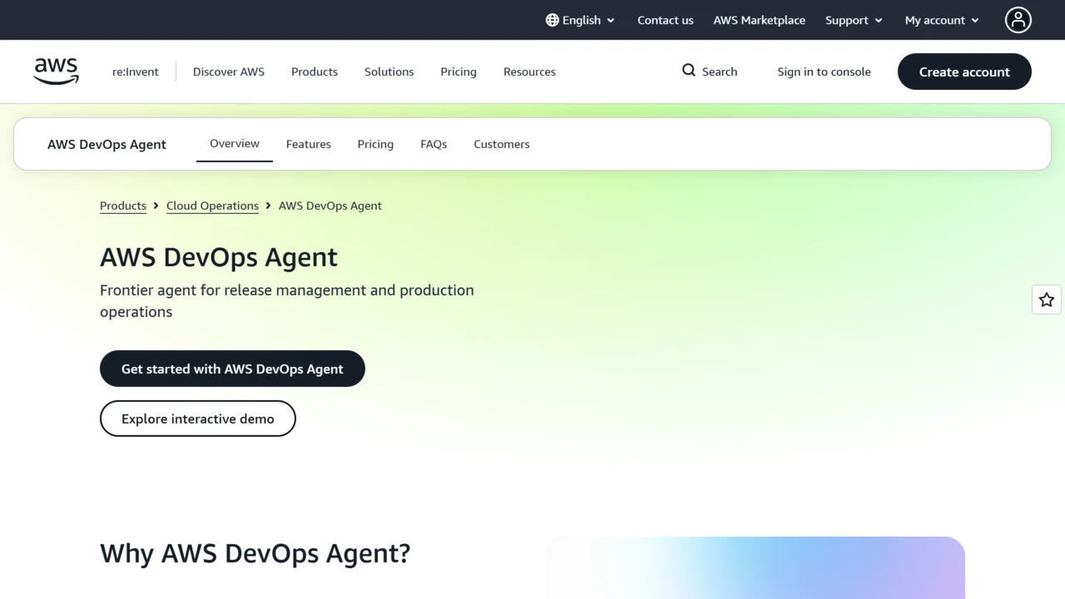Click the AWS DevOps Agent main heading
Viewport: 1065px width, 599px height.
[219, 257]
